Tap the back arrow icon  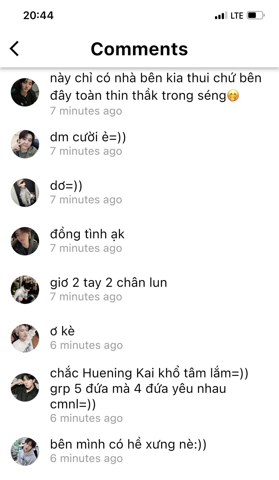tap(14, 48)
